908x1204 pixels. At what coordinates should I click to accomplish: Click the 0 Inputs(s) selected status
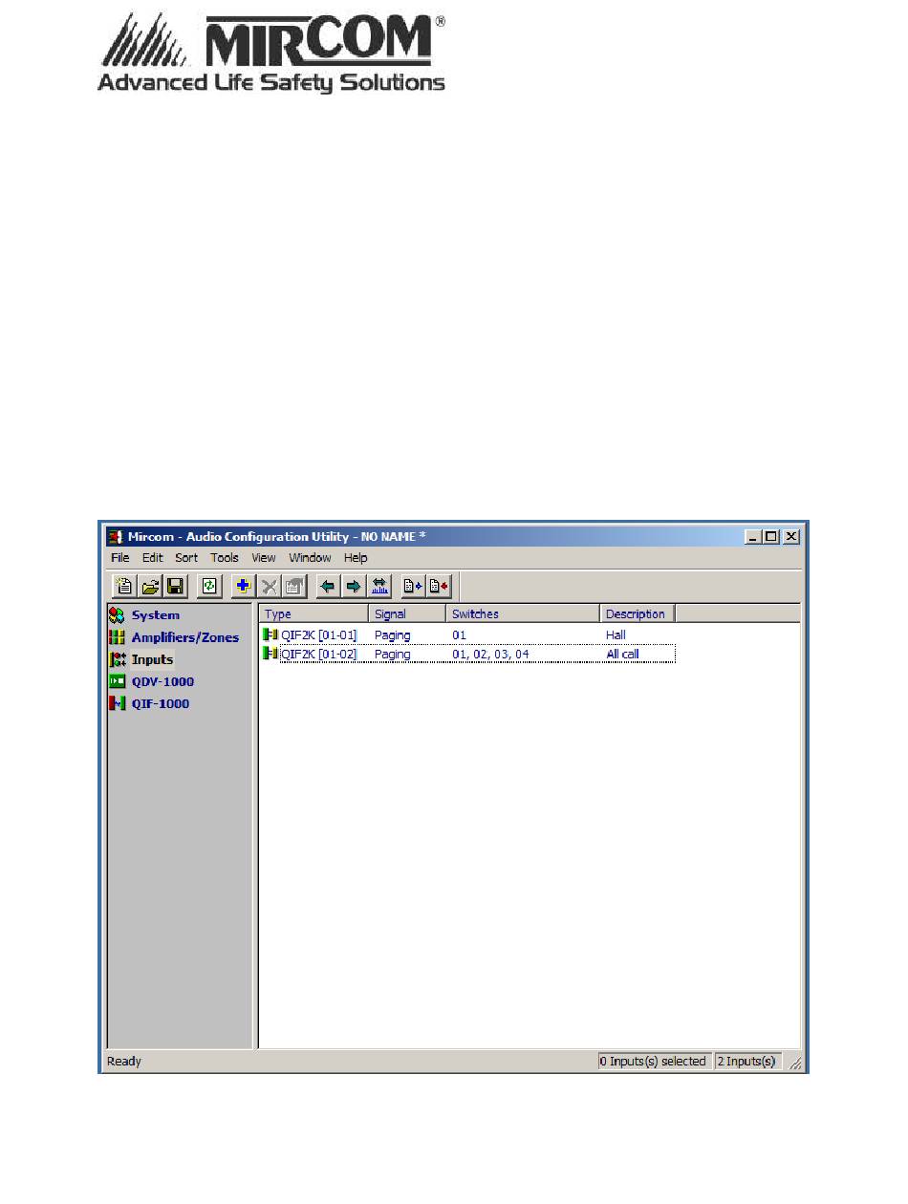[x=653, y=1061]
